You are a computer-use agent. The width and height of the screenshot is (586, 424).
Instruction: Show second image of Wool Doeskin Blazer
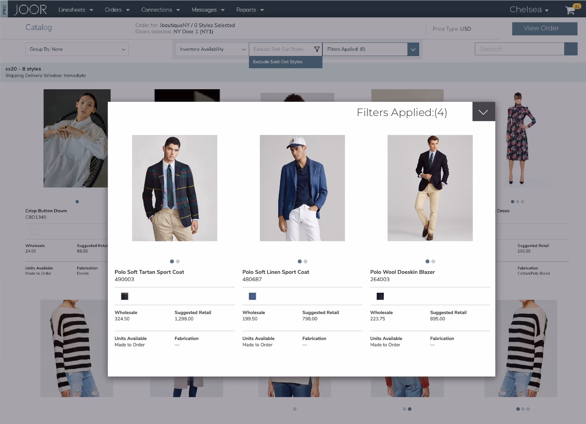tap(433, 262)
